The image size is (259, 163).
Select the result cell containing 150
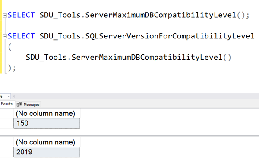pyautogui.click(x=47, y=123)
